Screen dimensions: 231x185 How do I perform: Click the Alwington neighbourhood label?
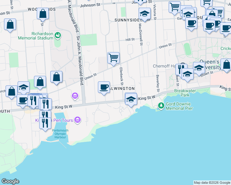pos(122,88)
